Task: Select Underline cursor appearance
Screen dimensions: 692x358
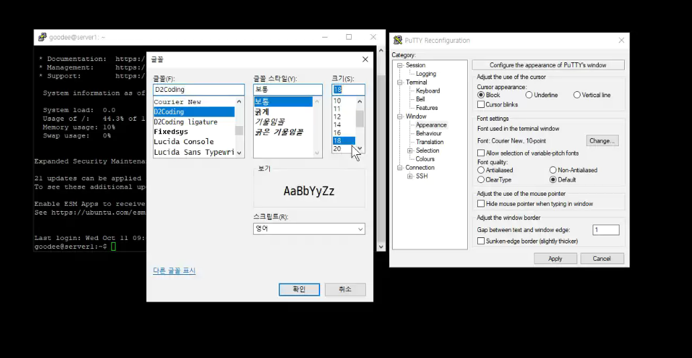Action: point(529,95)
